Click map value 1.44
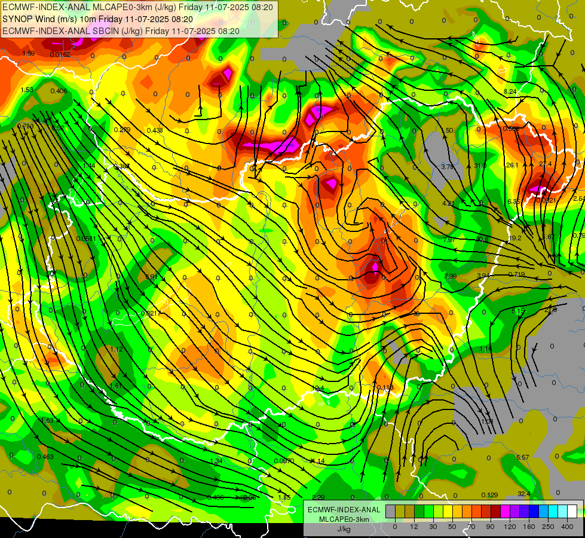 [89, 166]
